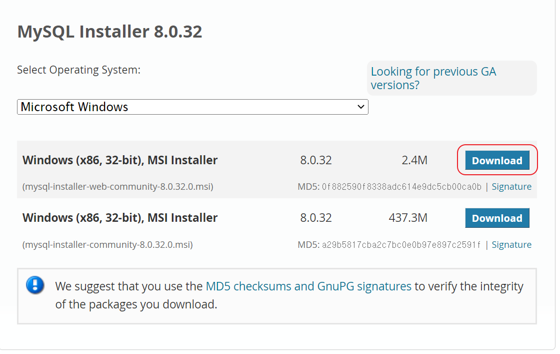This screenshot has height=354, width=560.
Task: Open Signature link for mysql-installer-web-community
Action: pyautogui.click(x=511, y=187)
